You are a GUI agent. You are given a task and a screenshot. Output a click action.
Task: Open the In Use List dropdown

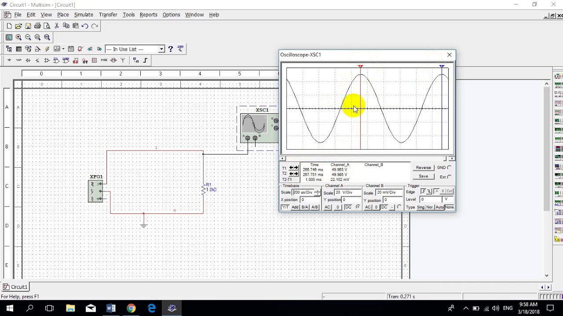(161, 49)
